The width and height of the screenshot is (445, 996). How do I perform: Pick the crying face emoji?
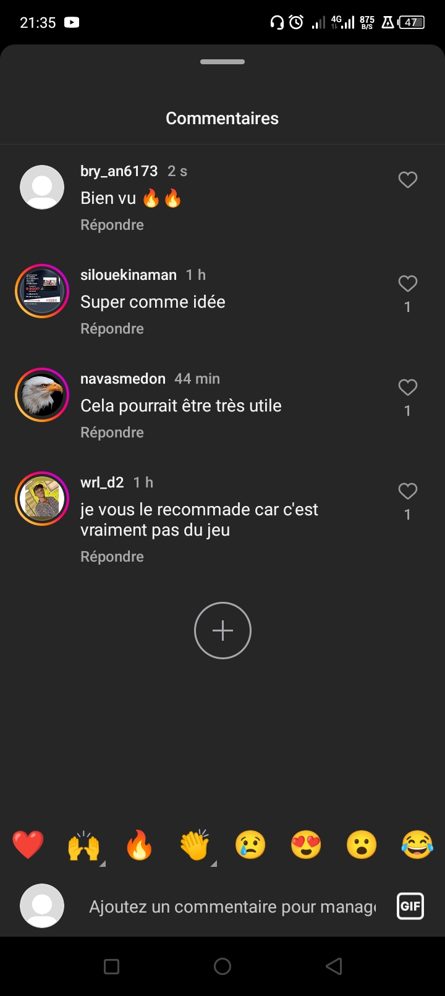(250, 845)
